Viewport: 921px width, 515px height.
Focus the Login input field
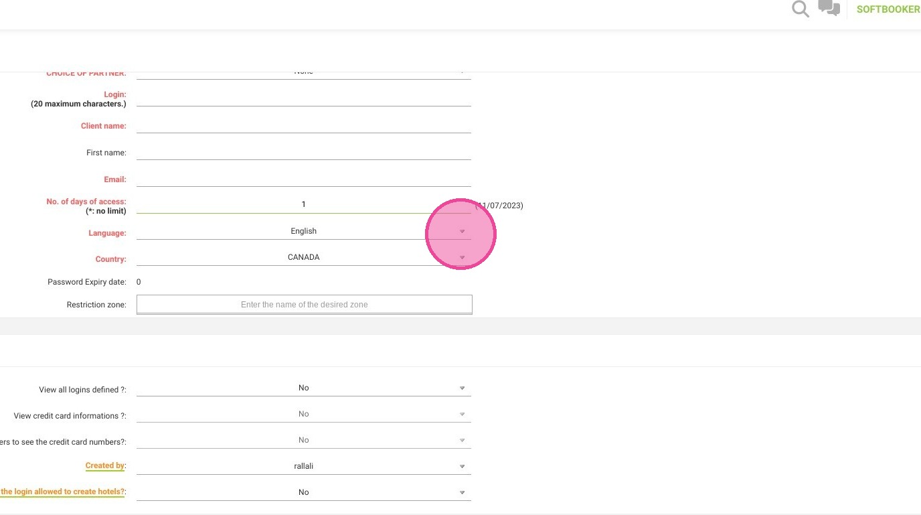tap(304, 98)
